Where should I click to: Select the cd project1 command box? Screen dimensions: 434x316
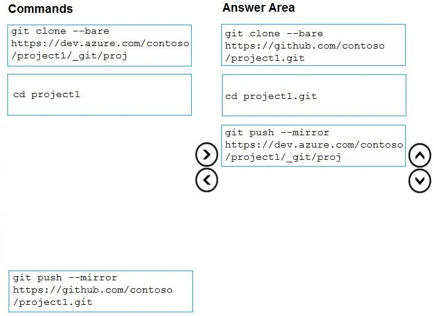coord(100,95)
